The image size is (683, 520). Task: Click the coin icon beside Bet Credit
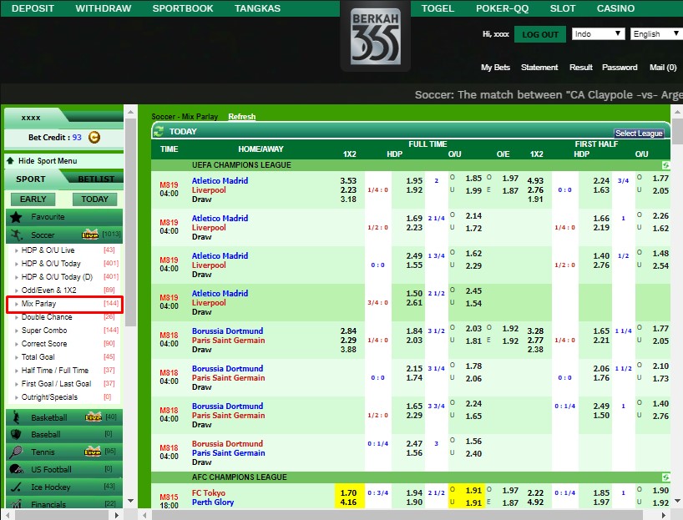tap(94, 138)
